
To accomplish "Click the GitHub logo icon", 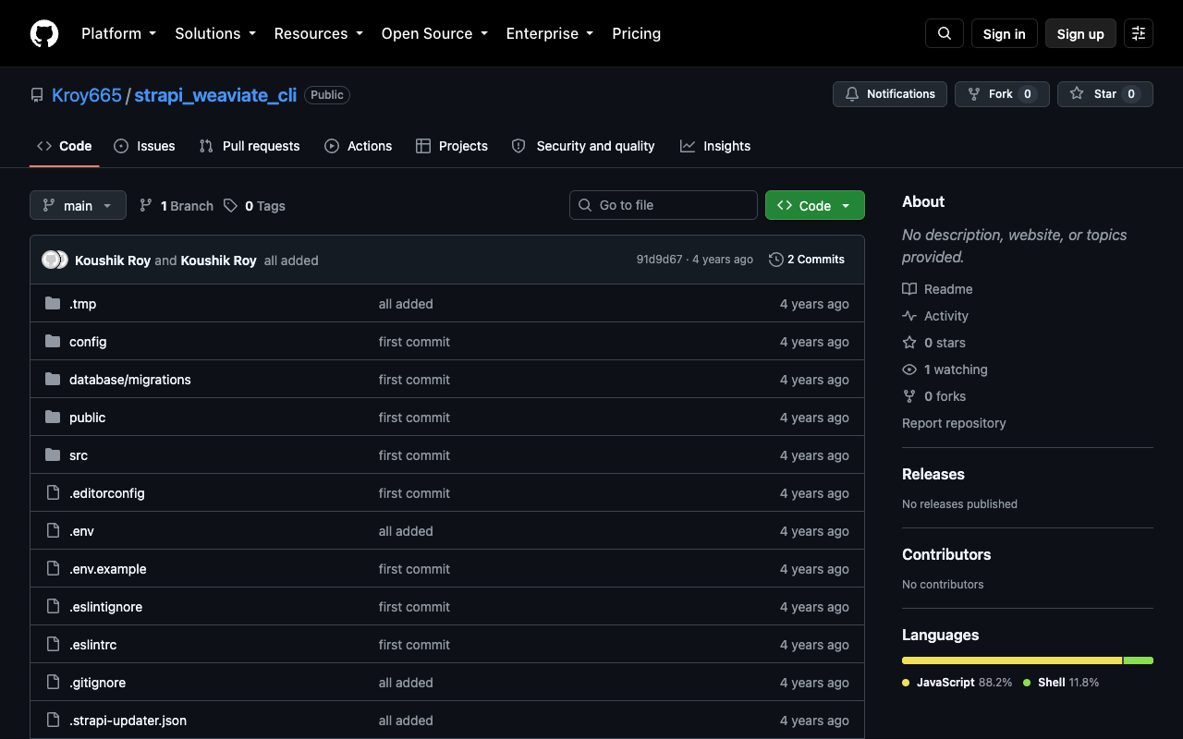I will click(44, 33).
